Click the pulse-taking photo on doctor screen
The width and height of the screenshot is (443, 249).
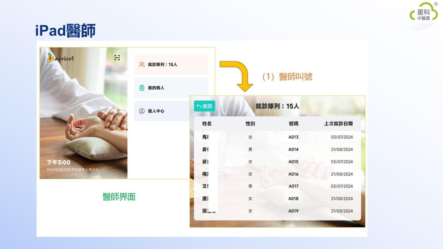[83, 113]
